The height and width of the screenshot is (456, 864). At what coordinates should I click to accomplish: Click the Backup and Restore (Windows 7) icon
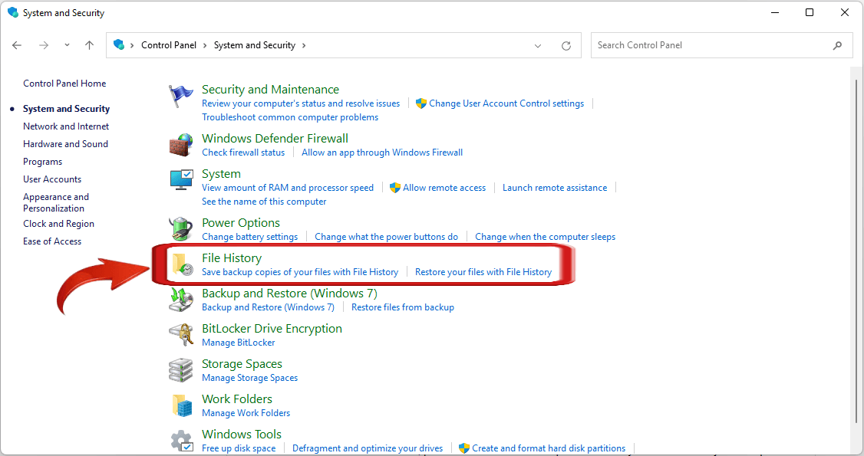181,299
